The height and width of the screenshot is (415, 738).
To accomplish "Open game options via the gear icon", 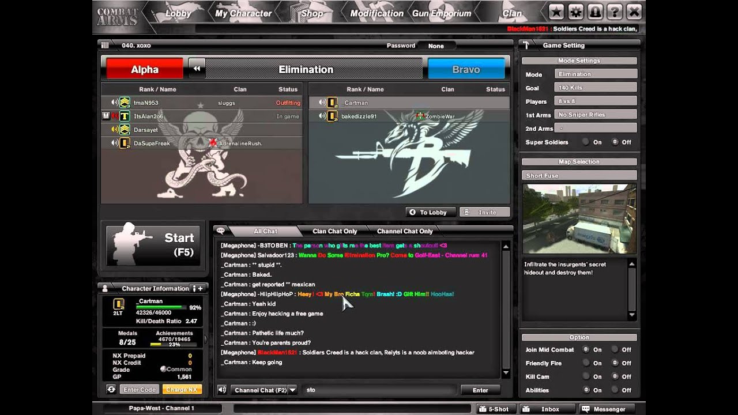I will click(575, 12).
